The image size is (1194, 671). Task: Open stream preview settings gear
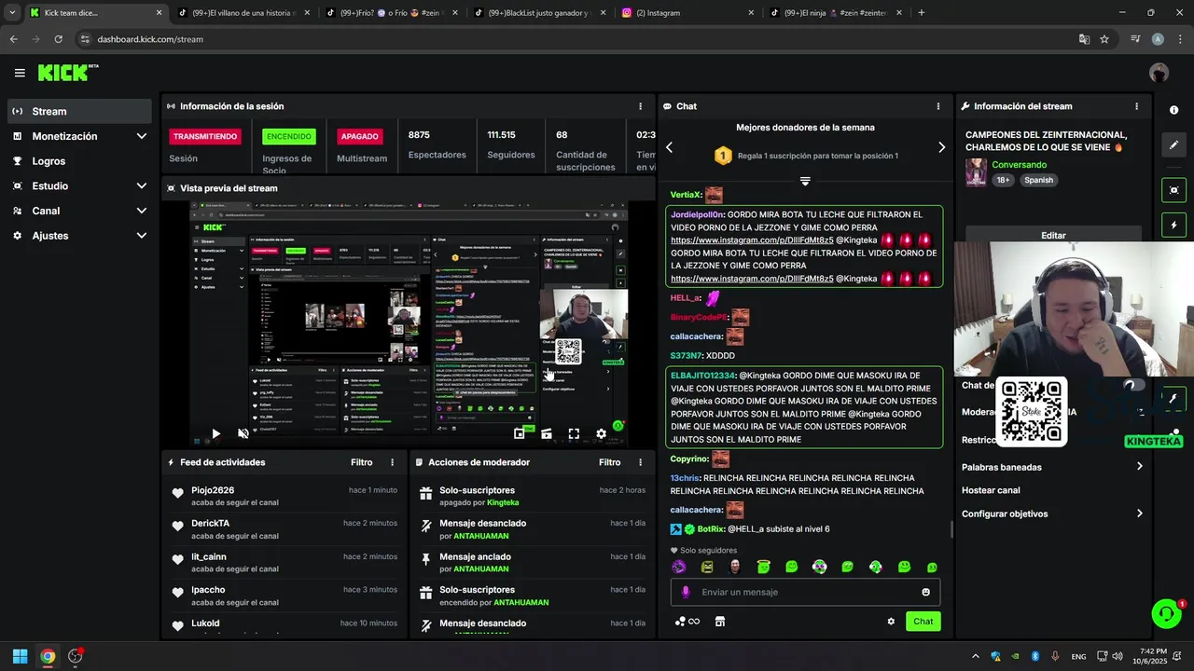pos(602,433)
